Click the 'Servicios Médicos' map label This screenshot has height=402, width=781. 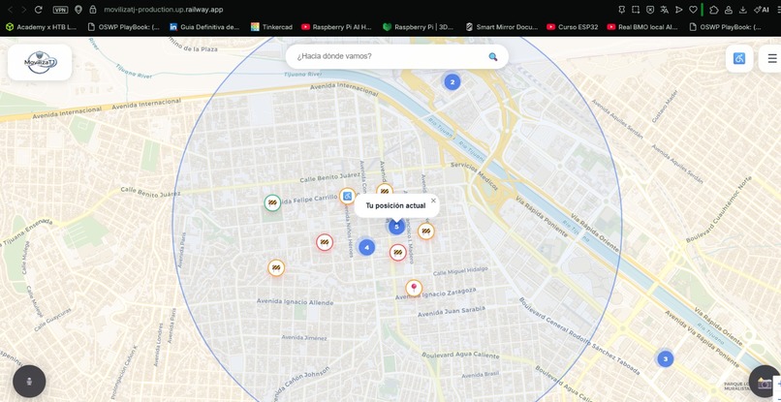tap(474, 176)
